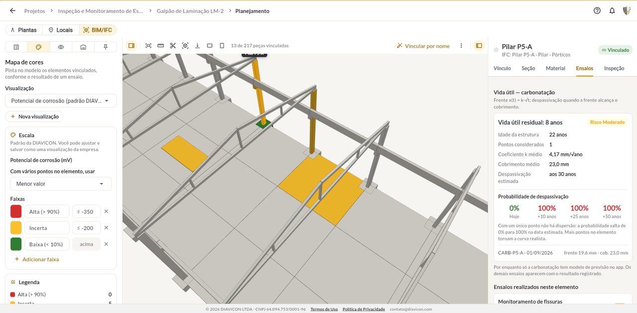Image resolution: width=637 pixels, height=313 pixels.
Task: Open the Material tab
Action: click(555, 68)
